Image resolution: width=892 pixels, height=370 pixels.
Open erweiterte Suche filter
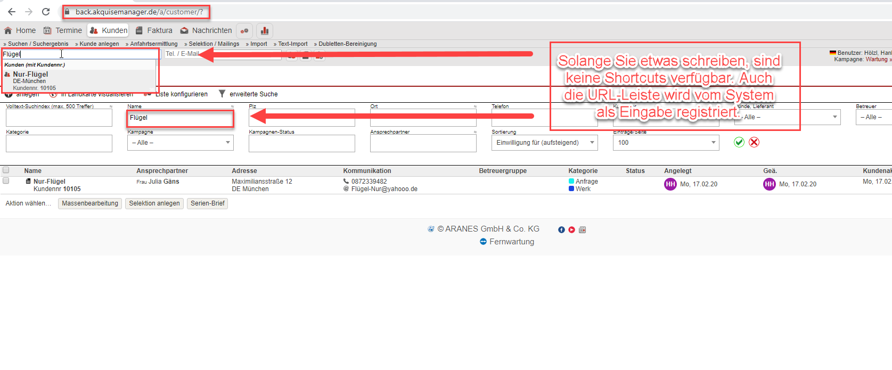click(253, 94)
